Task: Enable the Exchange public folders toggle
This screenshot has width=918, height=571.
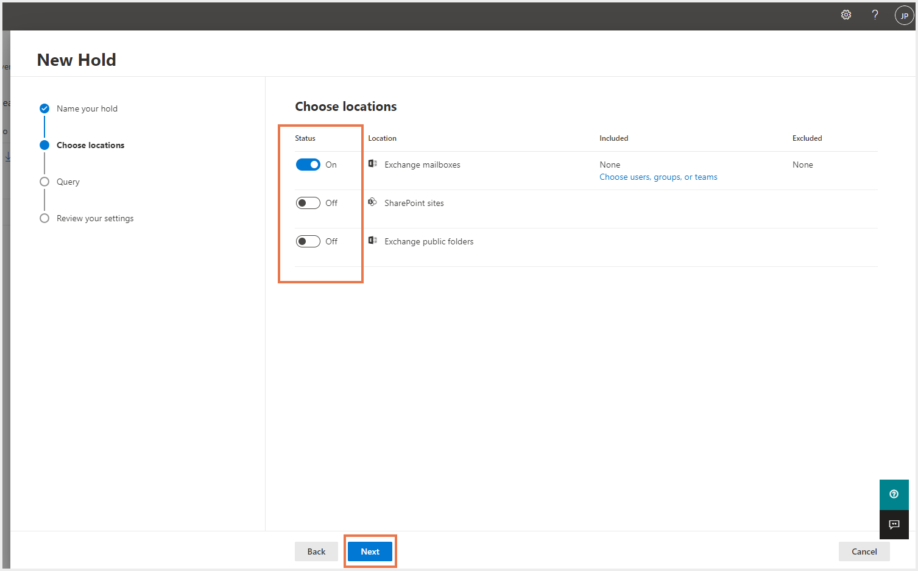Action: (x=308, y=241)
